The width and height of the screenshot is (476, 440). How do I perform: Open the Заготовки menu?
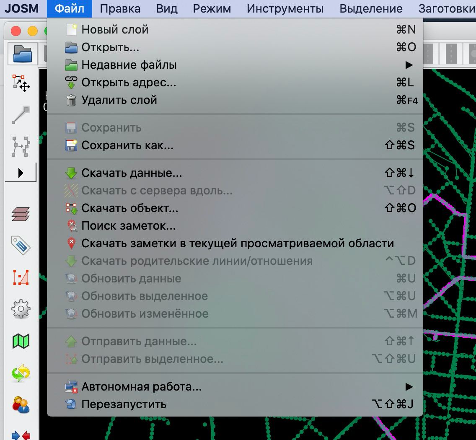(447, 8)
